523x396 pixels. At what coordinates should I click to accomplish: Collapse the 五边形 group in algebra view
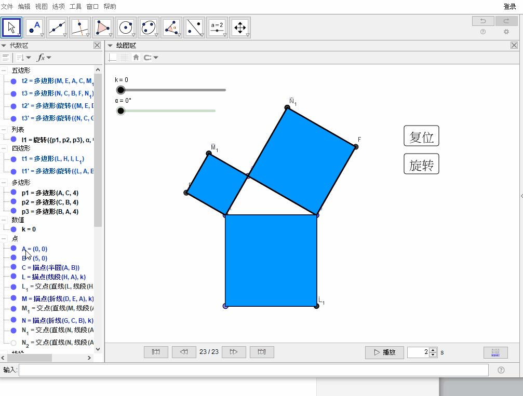tap(4, 71)
